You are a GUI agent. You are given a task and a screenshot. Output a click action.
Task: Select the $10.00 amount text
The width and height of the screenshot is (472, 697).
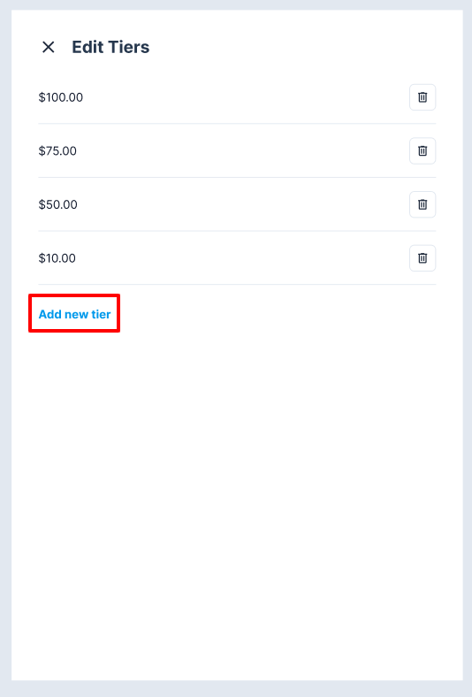click(57, 258)
